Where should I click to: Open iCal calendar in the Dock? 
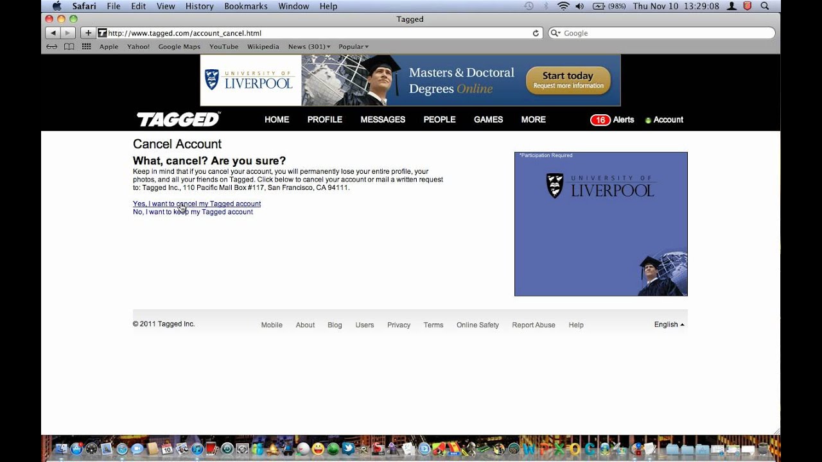point(168,449)
